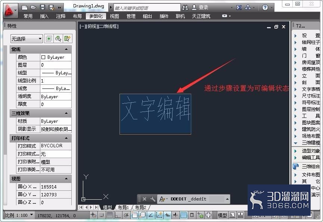
Task: Expand the 尺寸标注 item in Tianzheng panel
Action: pos(296,96)
